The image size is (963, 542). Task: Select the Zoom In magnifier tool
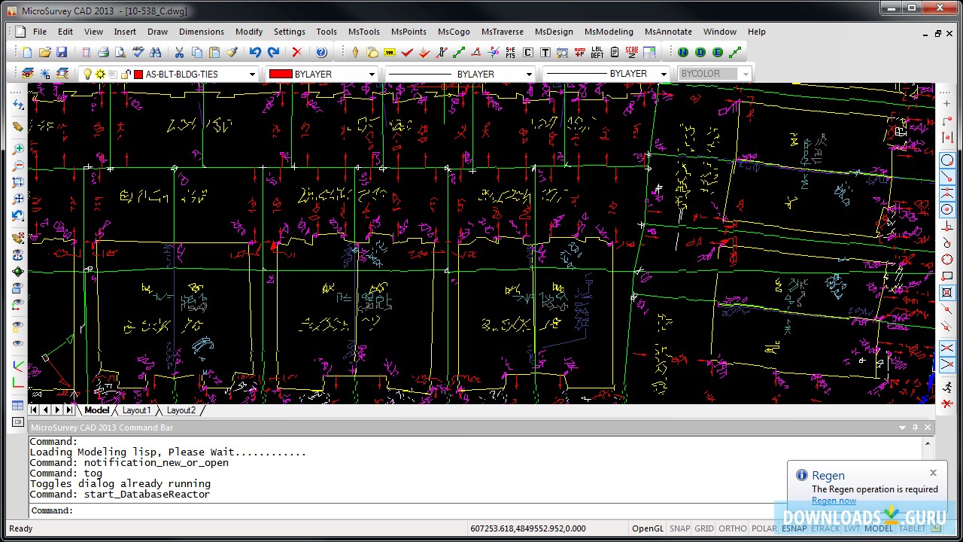click(18, 149)
